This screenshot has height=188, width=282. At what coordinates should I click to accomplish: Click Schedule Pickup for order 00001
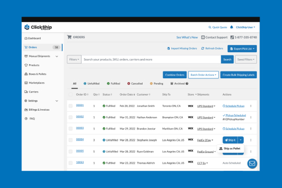tap(233, 106)
